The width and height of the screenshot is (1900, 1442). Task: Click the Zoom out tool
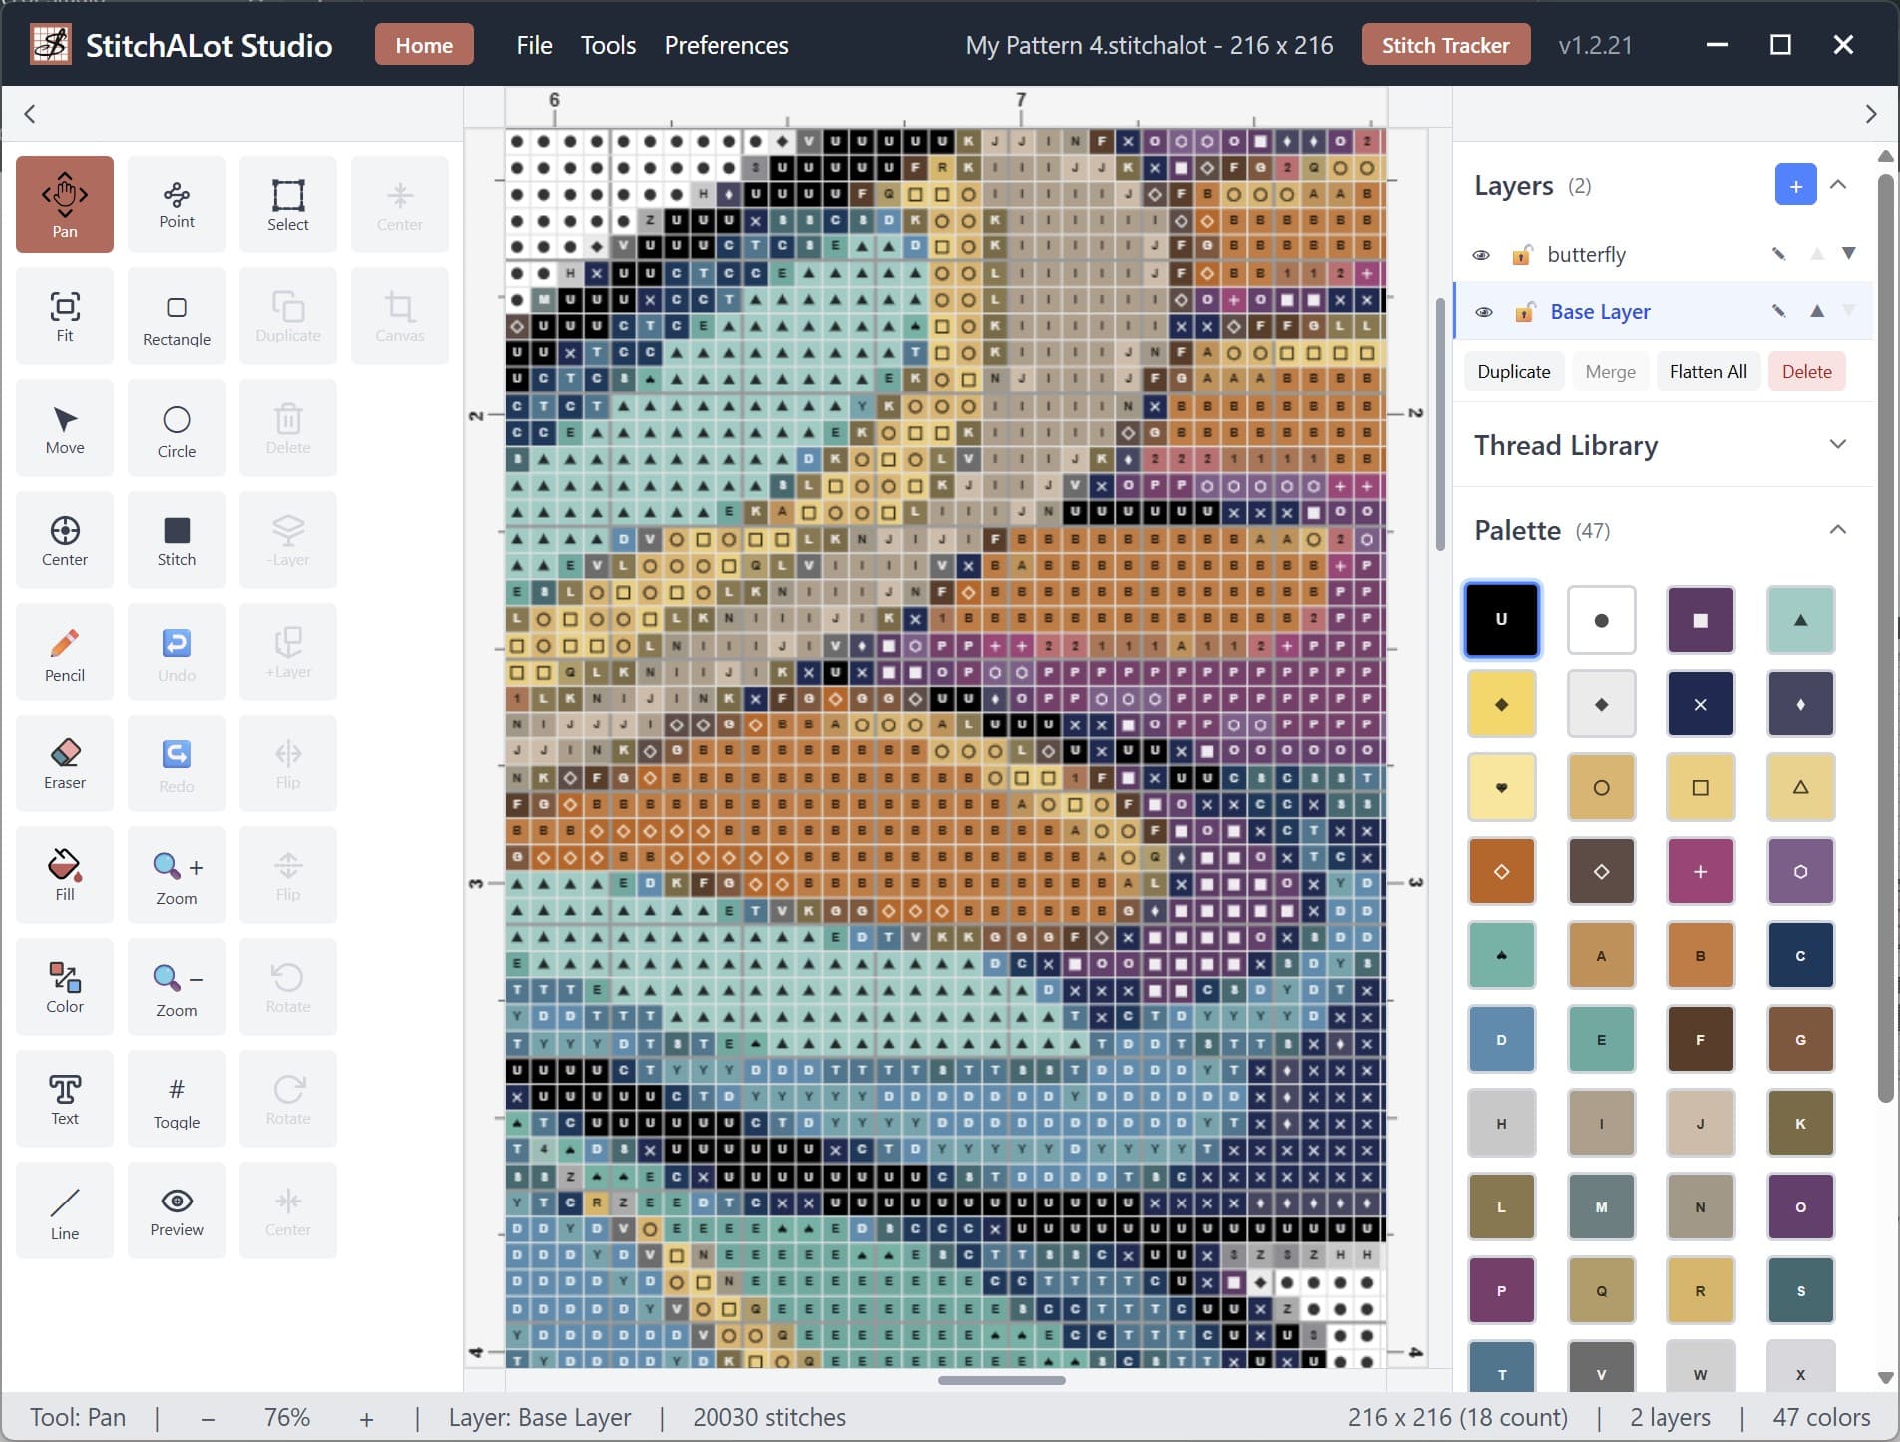coord(177,986)
